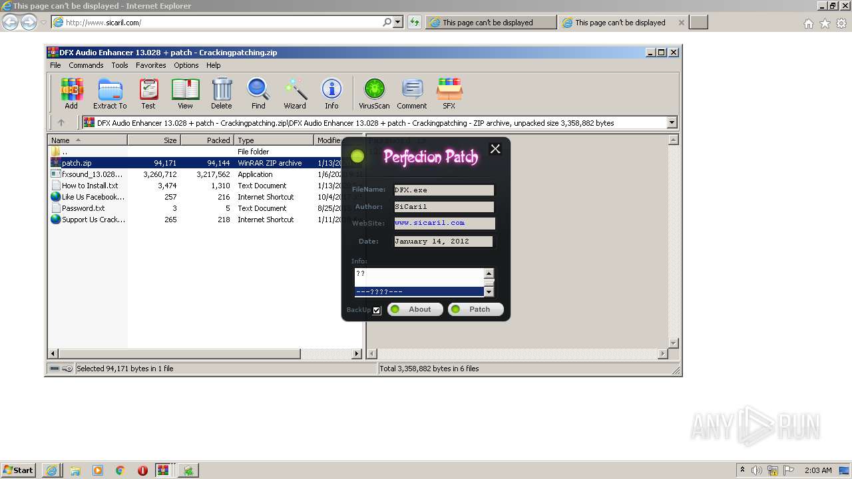Screen dimensions: 852x479
Task: Launch the Wizard tool
Action: point(295,93)
